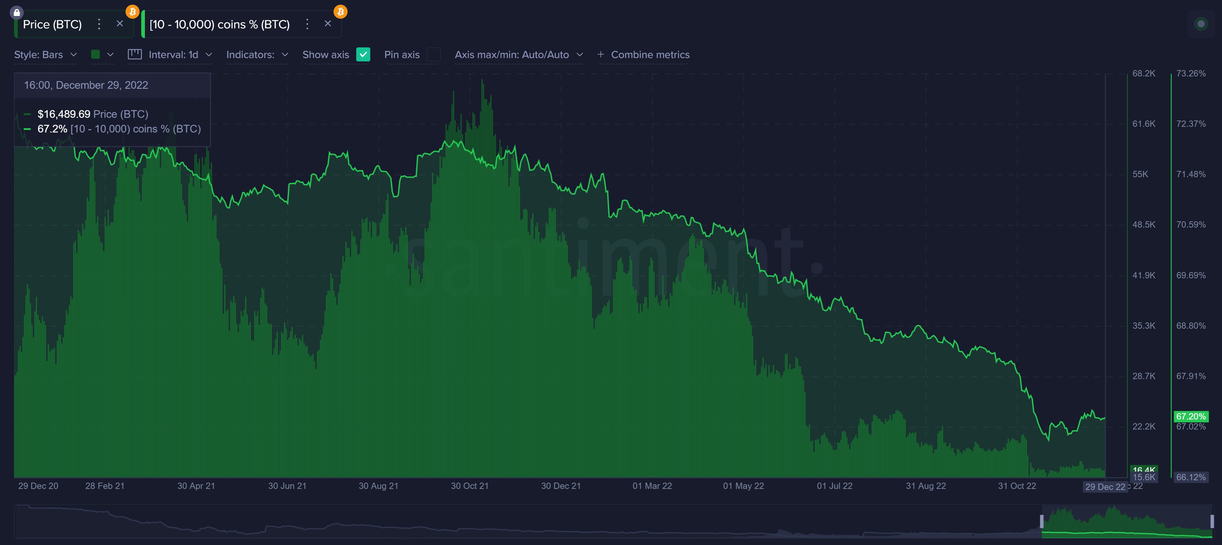
Task: Click the 30 Jun 21 date label
Action: point(287,486)
